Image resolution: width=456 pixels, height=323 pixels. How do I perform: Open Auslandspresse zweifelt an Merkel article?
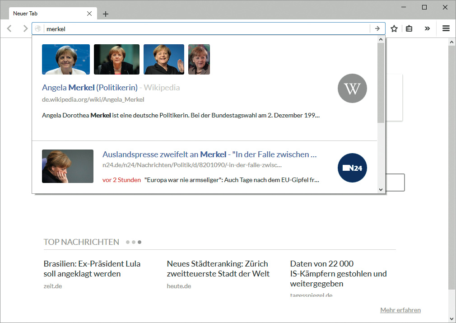tap(209, 154)
